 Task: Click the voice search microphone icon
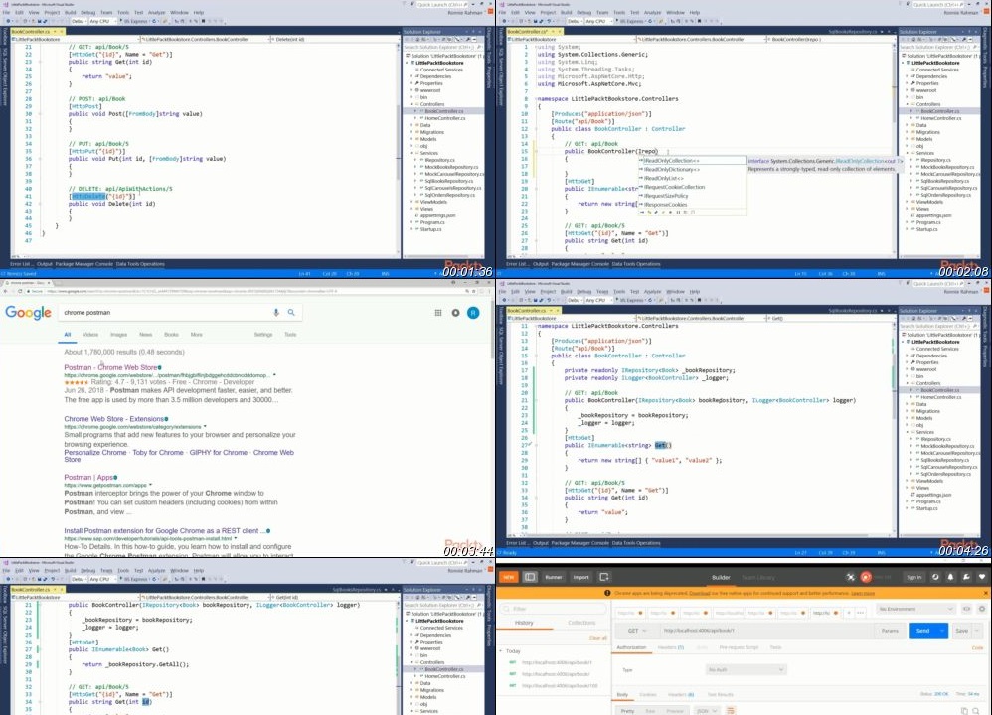(x=276, y=313)
